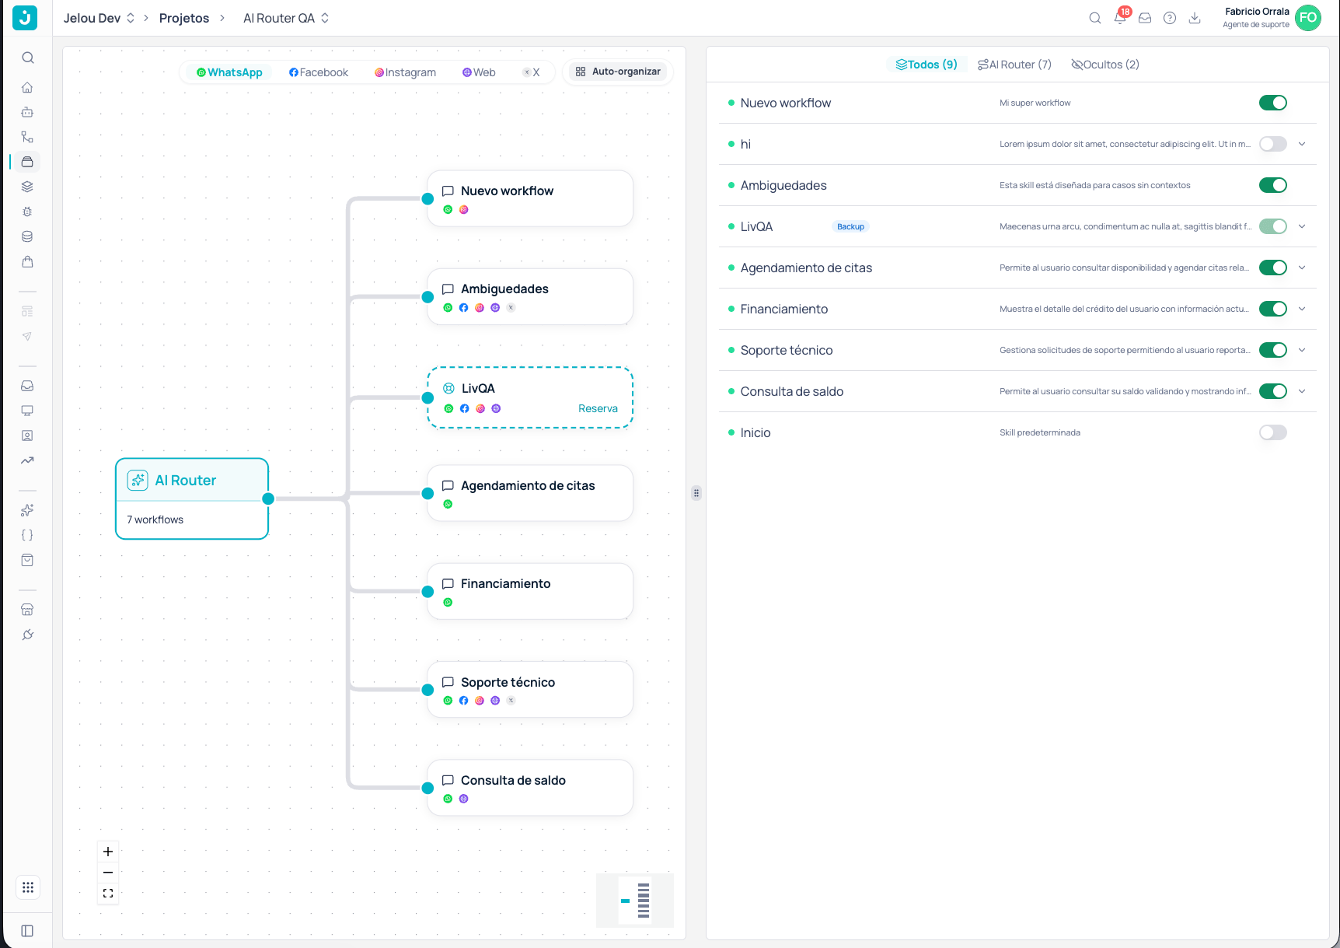
Task: Expand Agendamiento de citas row chevron
Action: 1302,268
